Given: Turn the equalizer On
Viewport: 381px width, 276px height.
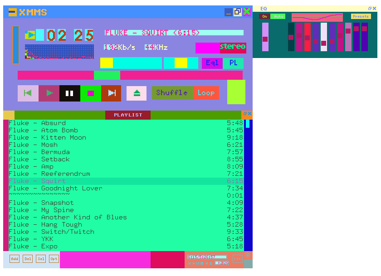Looking at the screenshot, I should point(264,16).
